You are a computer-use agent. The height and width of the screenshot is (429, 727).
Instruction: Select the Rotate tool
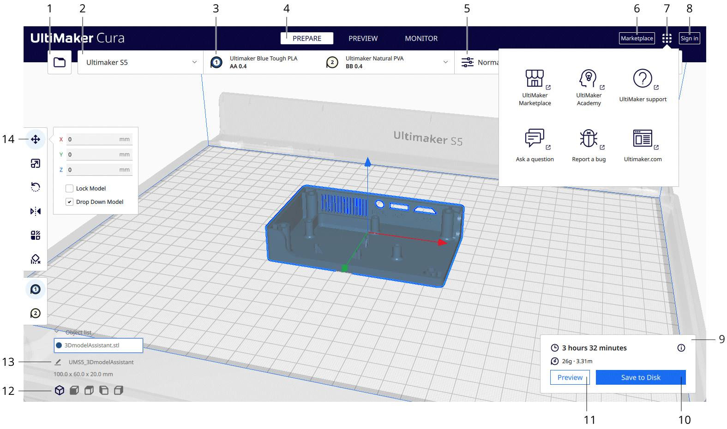(x=36, y=187)
